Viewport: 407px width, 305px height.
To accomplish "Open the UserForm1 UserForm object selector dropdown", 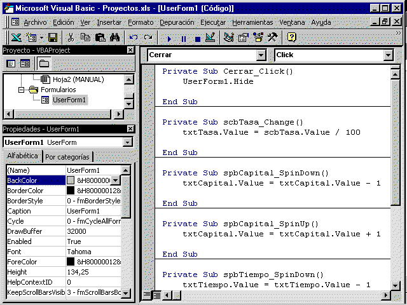I will click(127, 142).
